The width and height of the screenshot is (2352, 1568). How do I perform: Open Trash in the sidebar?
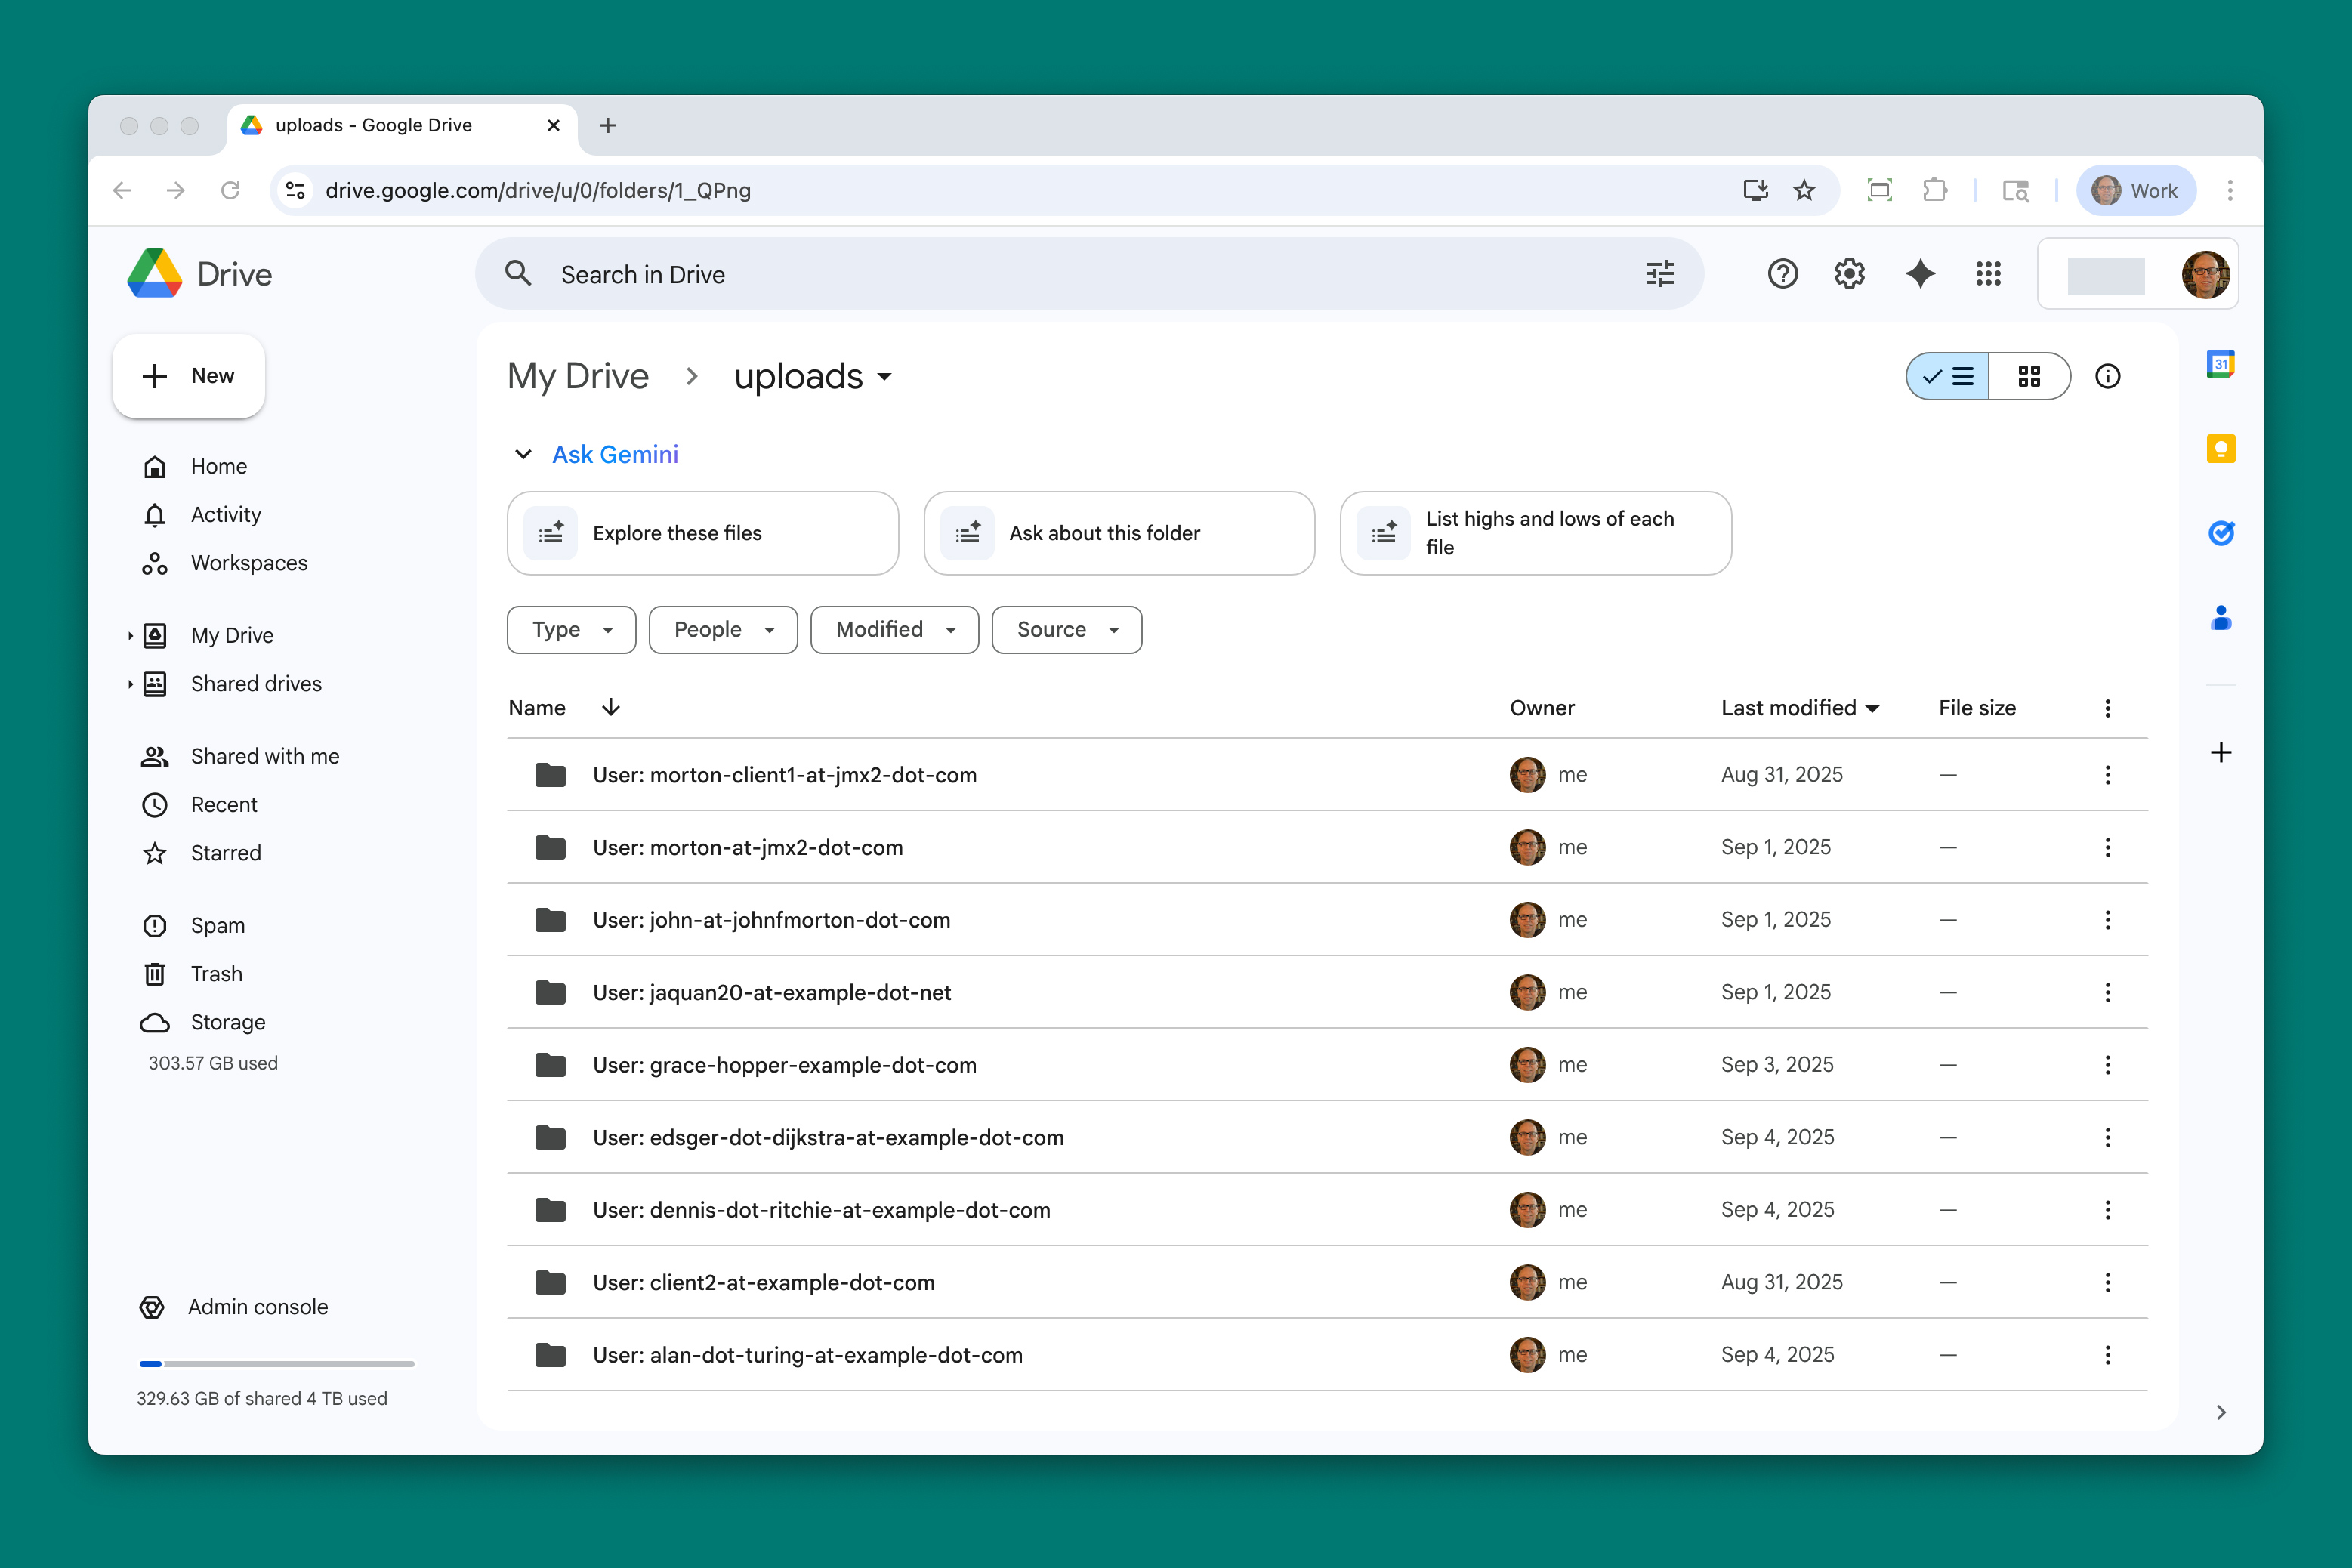pyautogui.click(x=216, y=974)
